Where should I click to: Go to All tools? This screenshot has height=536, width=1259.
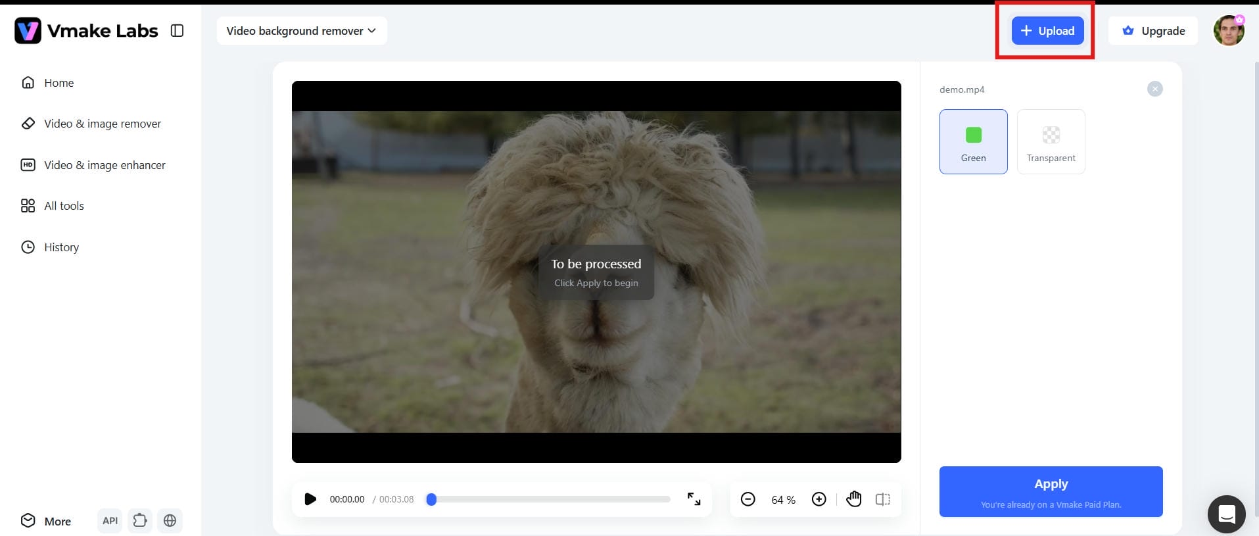tap(53, 206)
